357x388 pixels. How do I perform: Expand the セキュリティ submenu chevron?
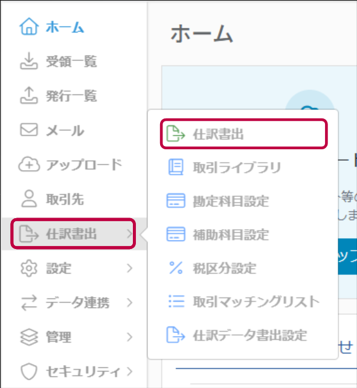click(x=130, y=372)
